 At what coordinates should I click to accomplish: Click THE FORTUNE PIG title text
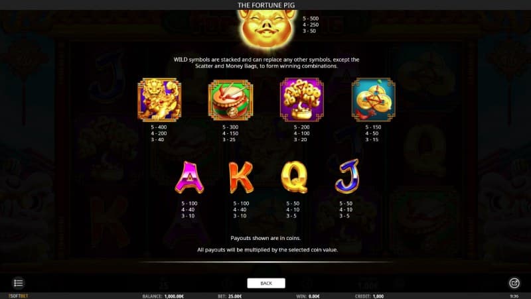point(266,5)
